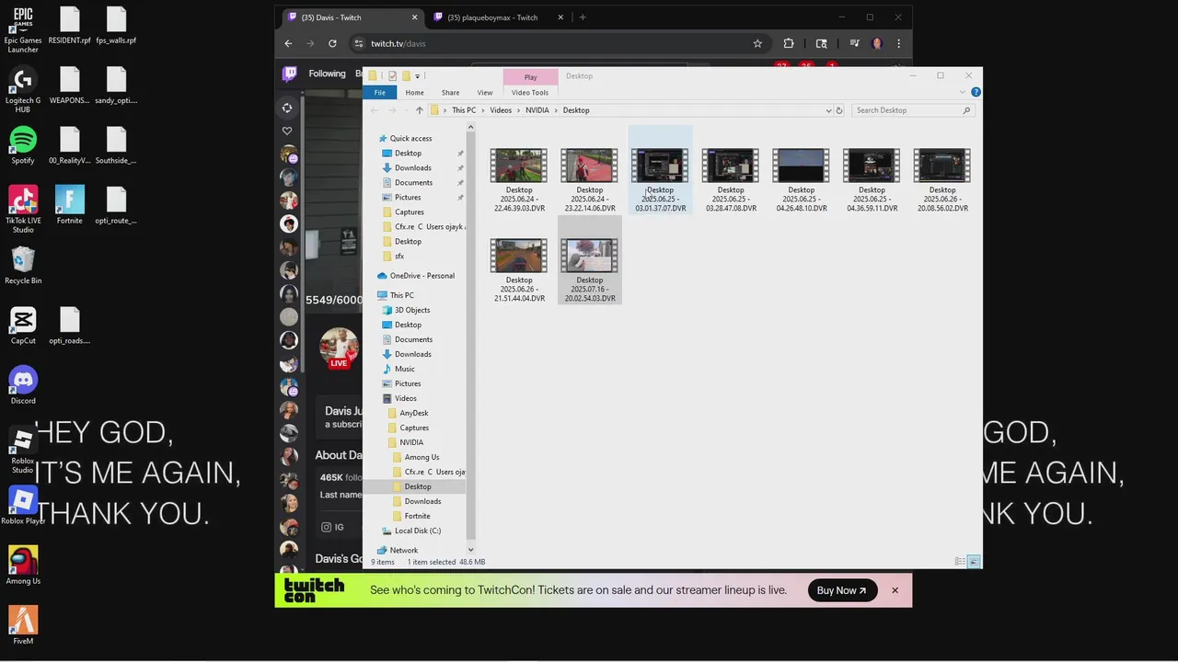
Task: Select opti_route file on desktop
Action: (116, 205)
